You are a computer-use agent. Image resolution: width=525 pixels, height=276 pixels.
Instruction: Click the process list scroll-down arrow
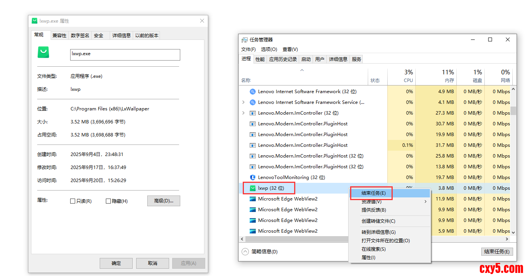tap(513, 232)
